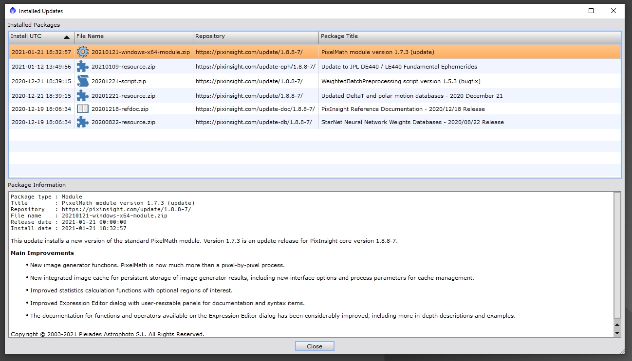Click the update-db repository URL
Image resolution: width=632 pixels, height=361 pixels.
coord(254,122)
